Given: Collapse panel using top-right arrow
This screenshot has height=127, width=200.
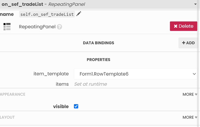Looking at the screenshot, I should pos(195,4).
